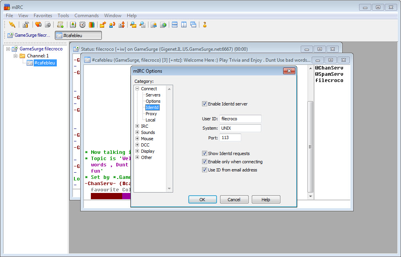Image resolution: width=401 pixels, height=257 pixels.
Task: Toggle Show Identd requests checkbox
Action: click(204, 153)
